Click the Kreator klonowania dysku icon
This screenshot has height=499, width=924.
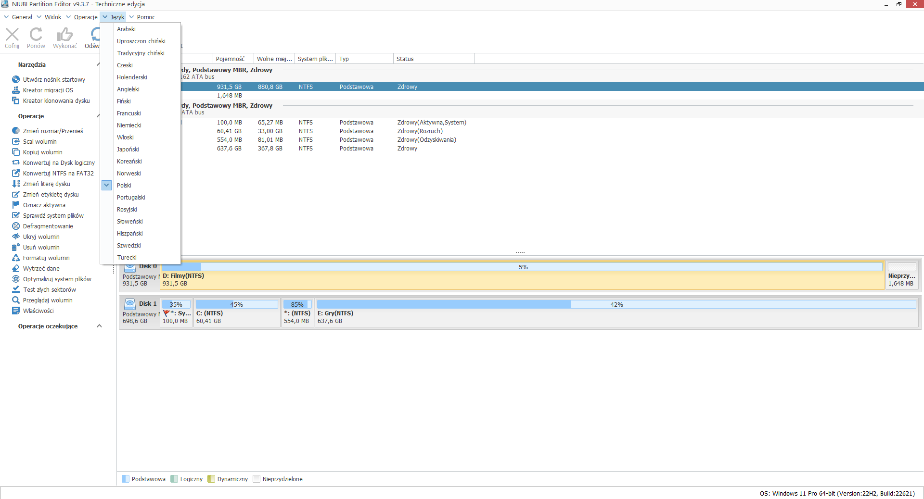click(16, 100)
